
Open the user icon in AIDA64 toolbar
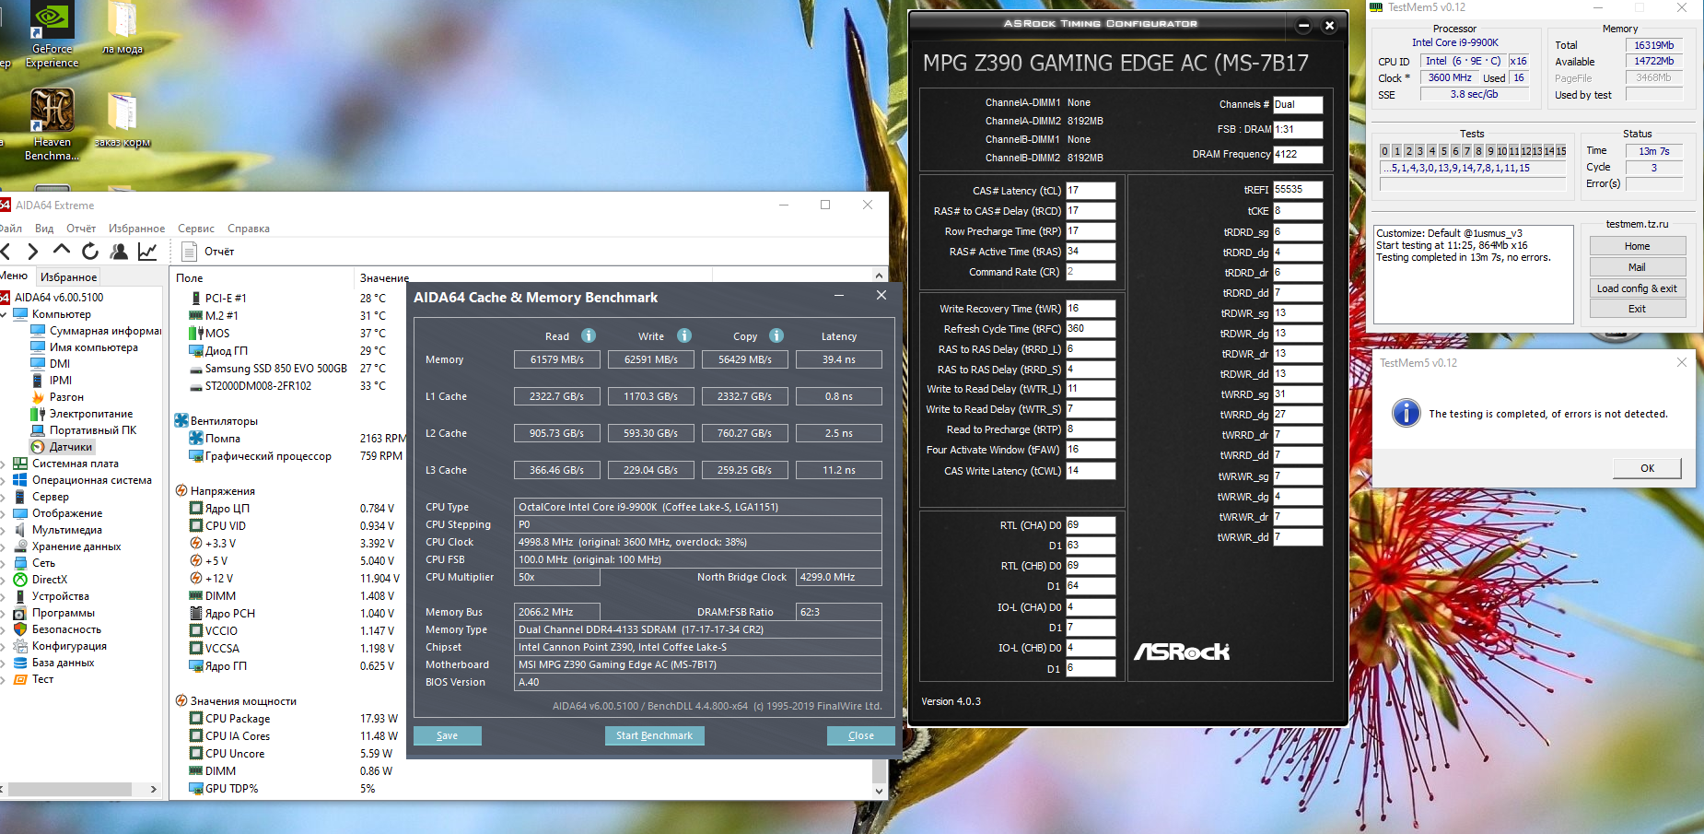(x=119, y=252)
